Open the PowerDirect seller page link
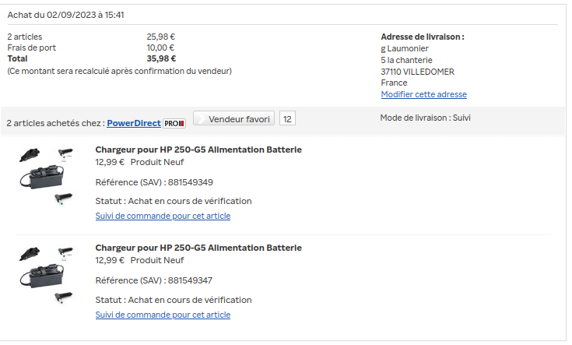Screen dimensions: 572x345 click(x=133, y=123)
